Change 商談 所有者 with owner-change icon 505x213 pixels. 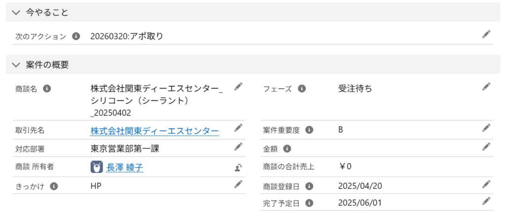238,168
